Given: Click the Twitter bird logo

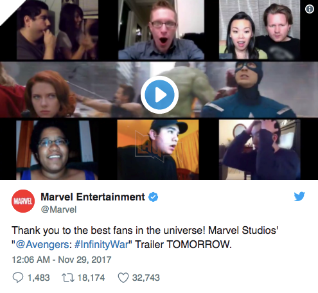Looking at the screenshot, I should (x=299, y=197).
